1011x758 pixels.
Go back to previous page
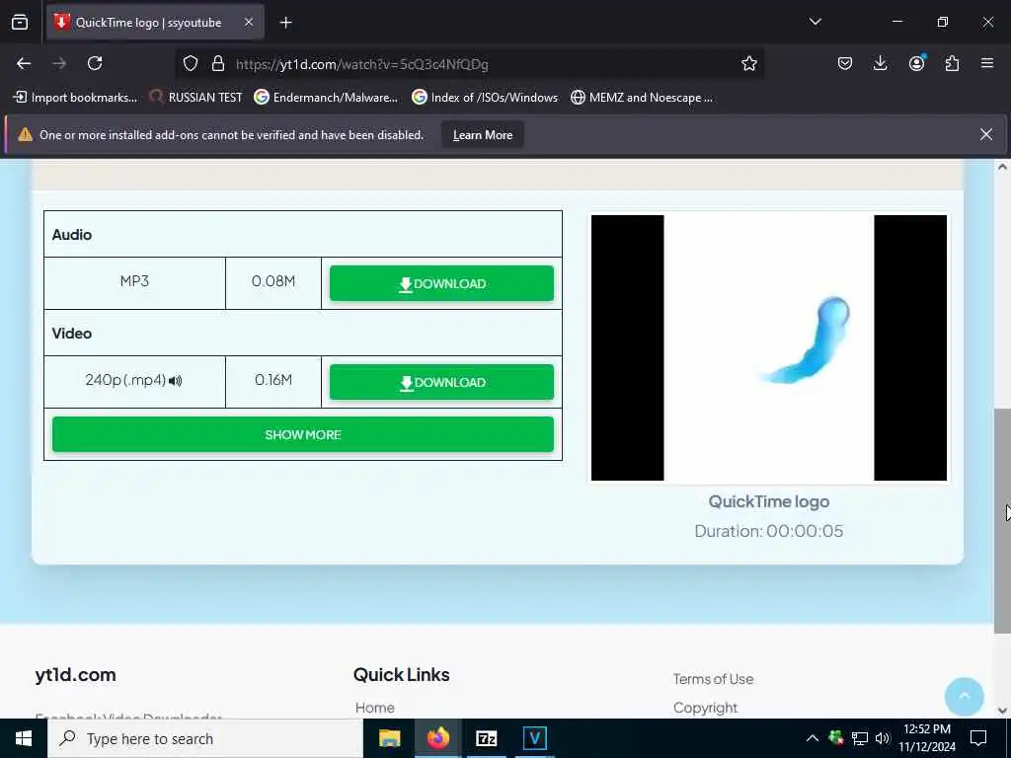point(24,63)
